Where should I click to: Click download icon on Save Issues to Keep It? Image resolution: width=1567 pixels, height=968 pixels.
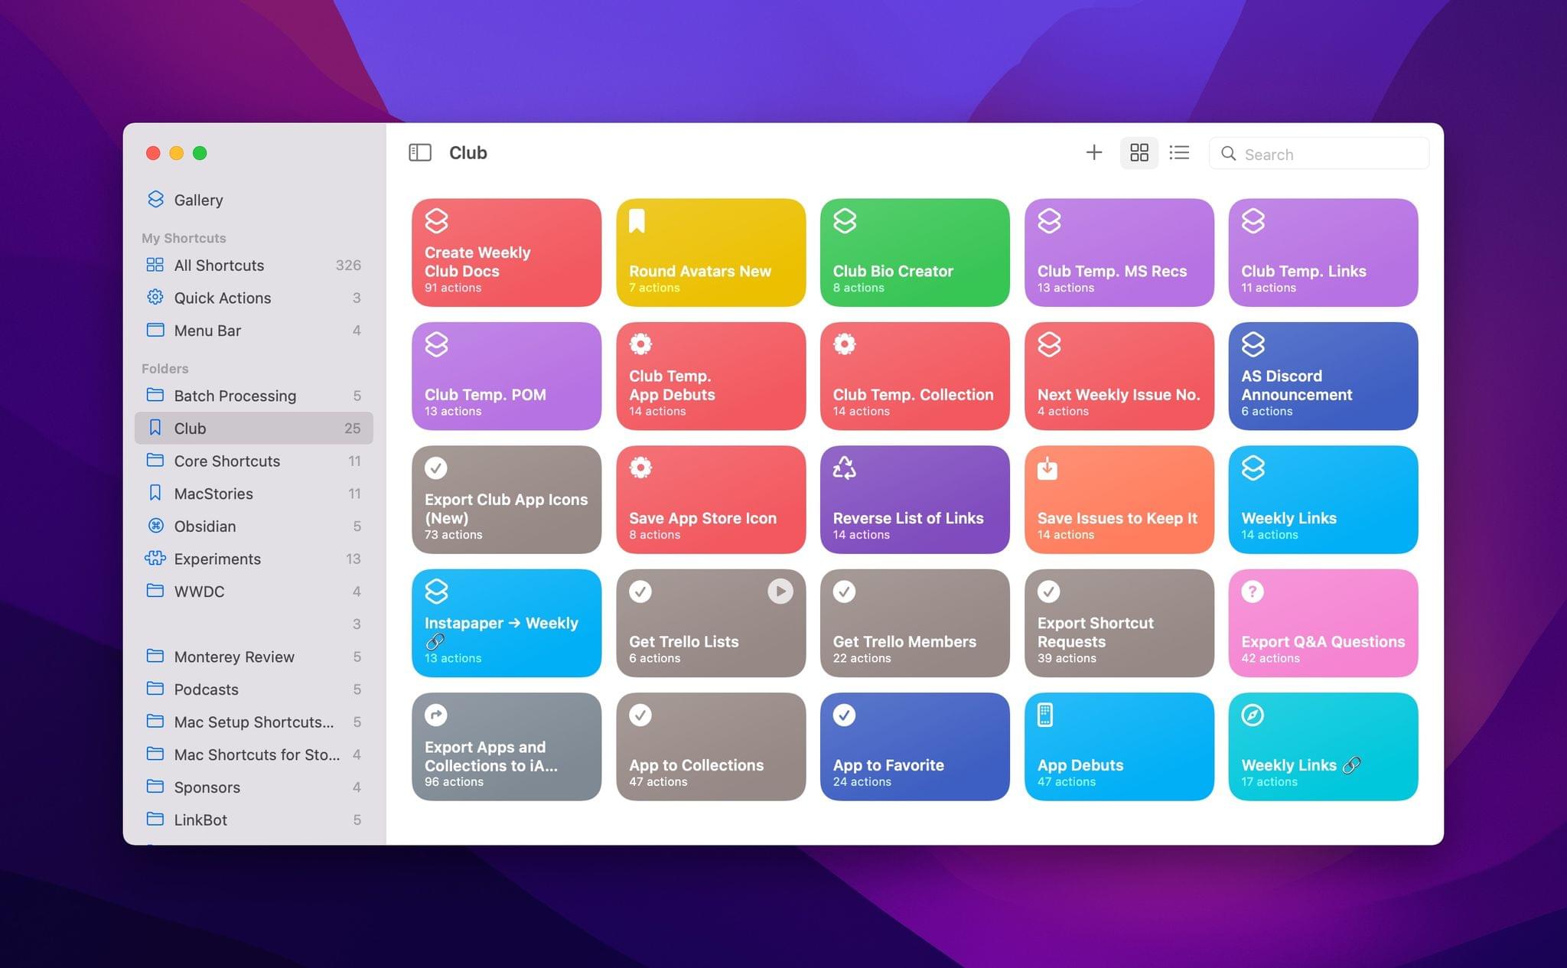coord(1047,468)
